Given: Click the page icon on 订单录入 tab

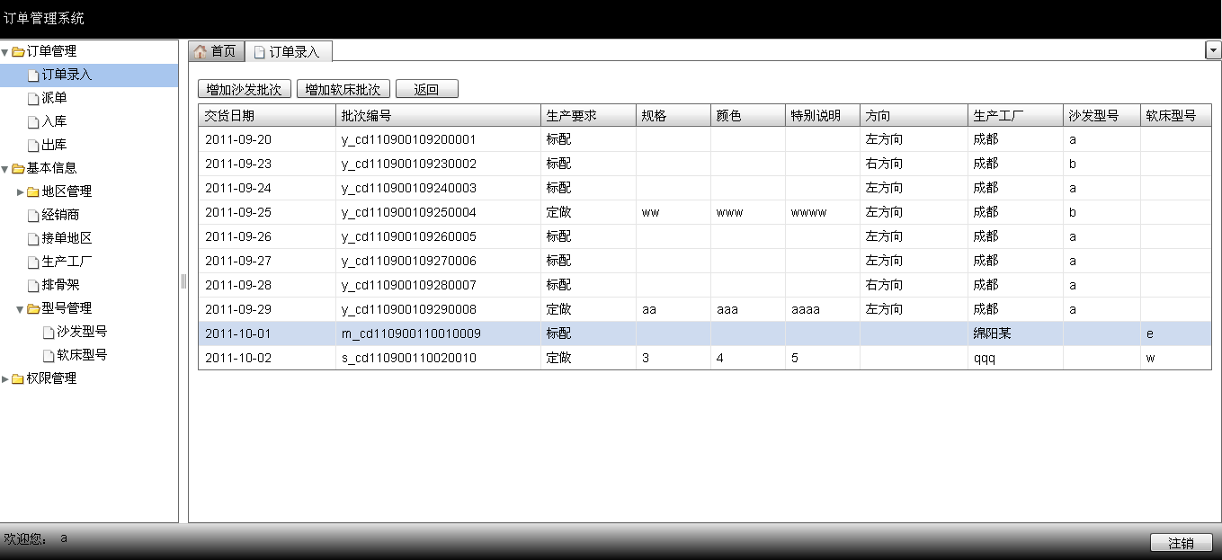Looking at the screenshot, I should [x=259, y=52].
